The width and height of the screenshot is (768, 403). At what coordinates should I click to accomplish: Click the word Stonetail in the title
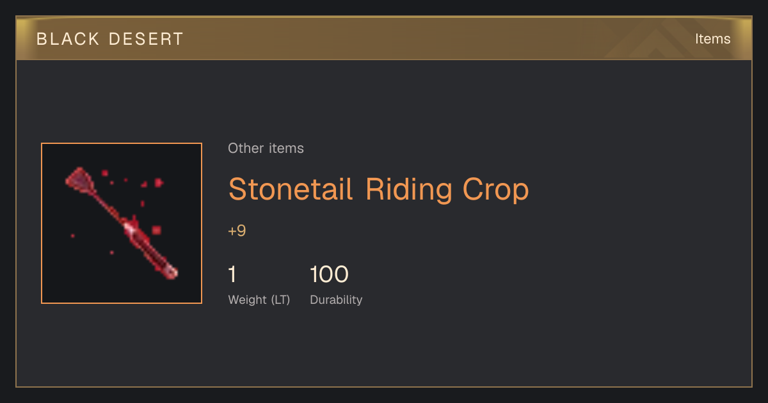291,189
